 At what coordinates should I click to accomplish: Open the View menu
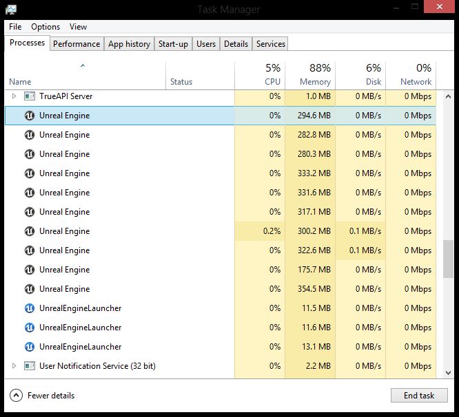pos(78,27)
